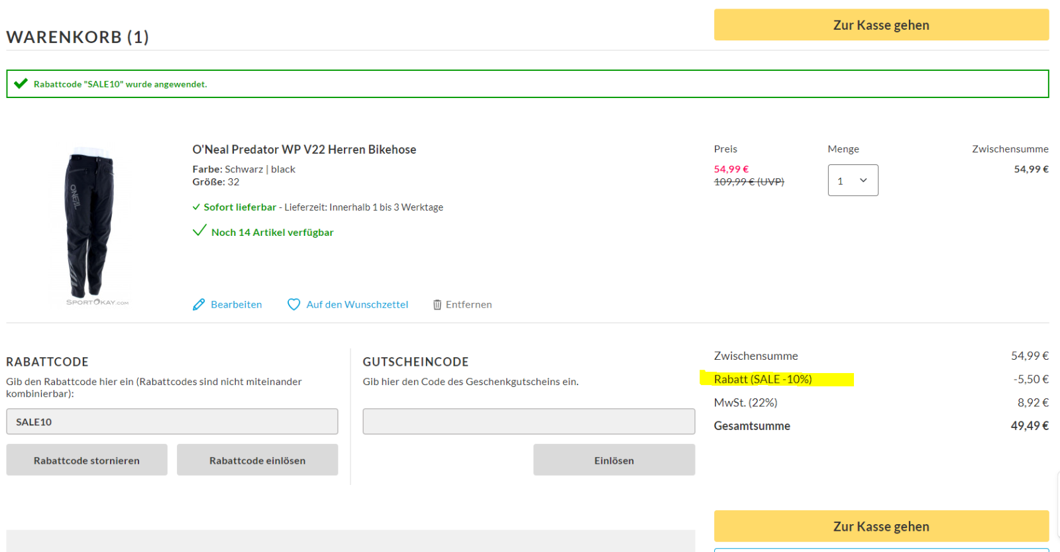Viewport: 1060px width, 552px height.
Task: Click the pencil icon next to Bearbeiten
Action: [x=199, y=305]
